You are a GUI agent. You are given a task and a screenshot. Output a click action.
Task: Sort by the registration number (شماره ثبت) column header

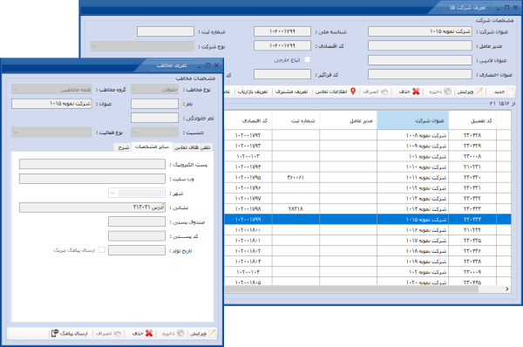[x=295, y=120]
